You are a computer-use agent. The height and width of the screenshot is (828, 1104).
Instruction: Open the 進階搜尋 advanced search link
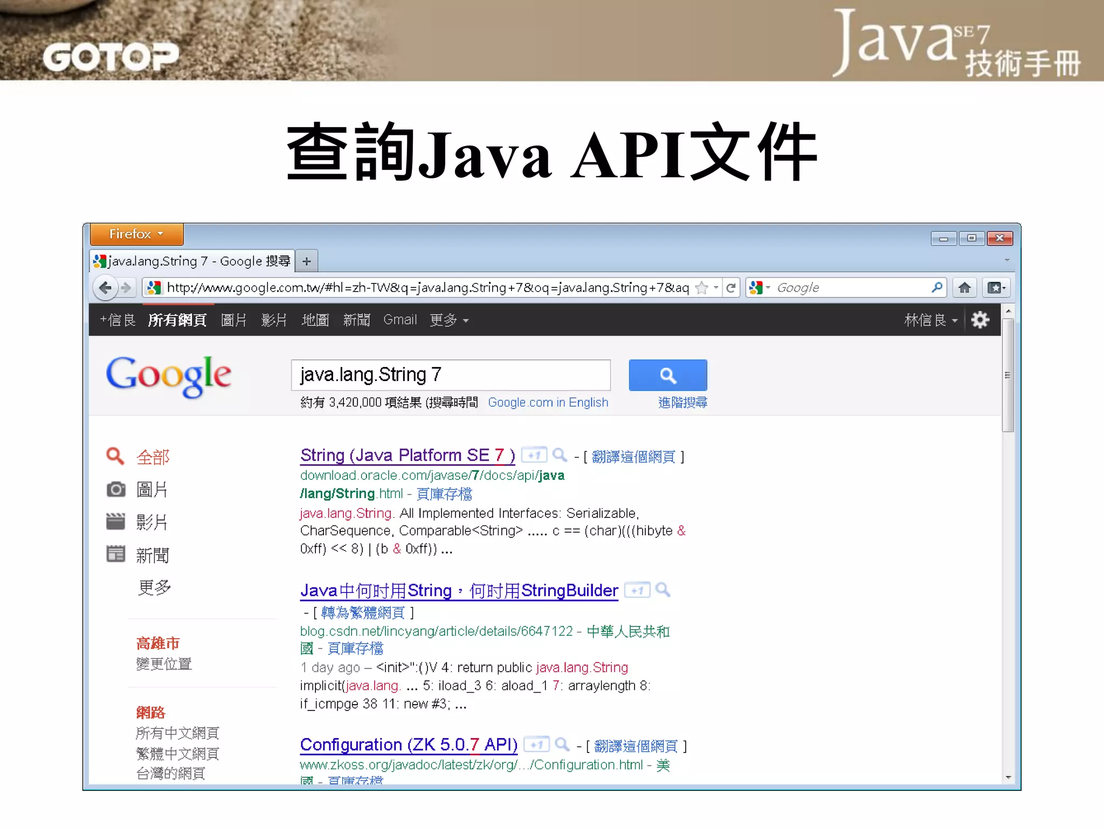(x=682, y=403)
